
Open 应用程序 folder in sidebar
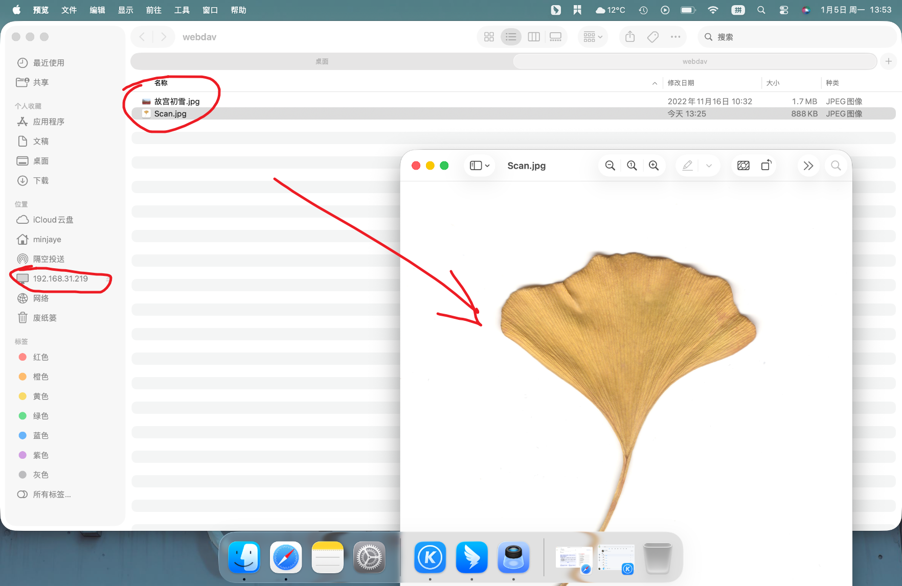(41, 122)
